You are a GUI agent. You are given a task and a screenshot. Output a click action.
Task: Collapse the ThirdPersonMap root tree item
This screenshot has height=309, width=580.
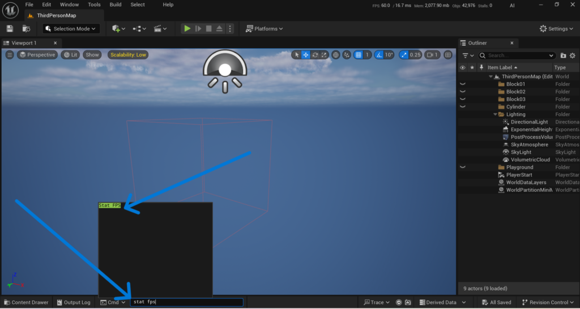(491, 76)
